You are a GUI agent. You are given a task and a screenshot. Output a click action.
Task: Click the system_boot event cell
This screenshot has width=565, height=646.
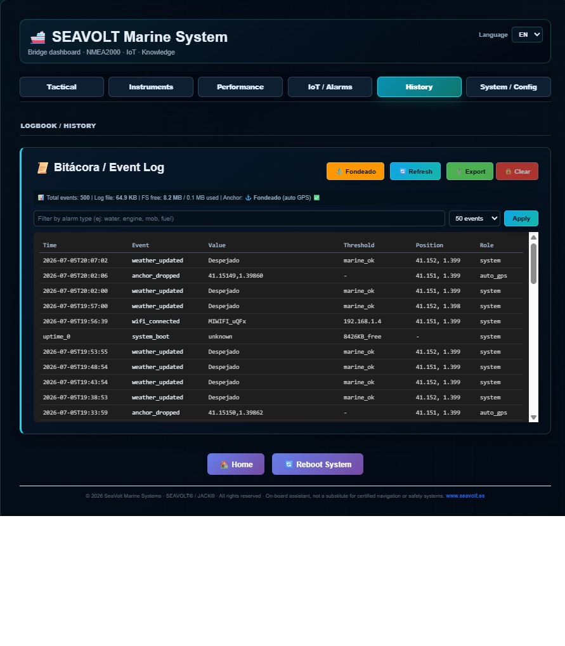click(151, 337)
